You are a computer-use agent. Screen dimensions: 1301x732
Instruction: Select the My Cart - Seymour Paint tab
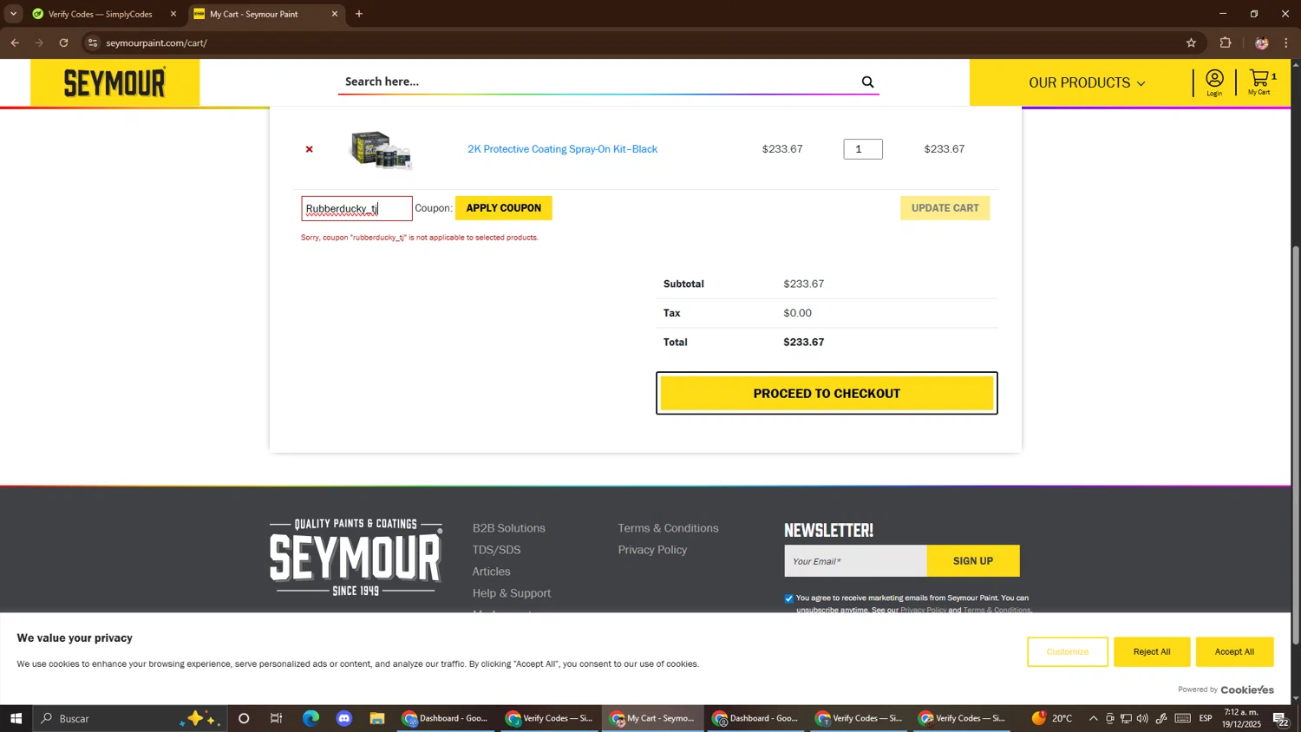pos(253,14)
